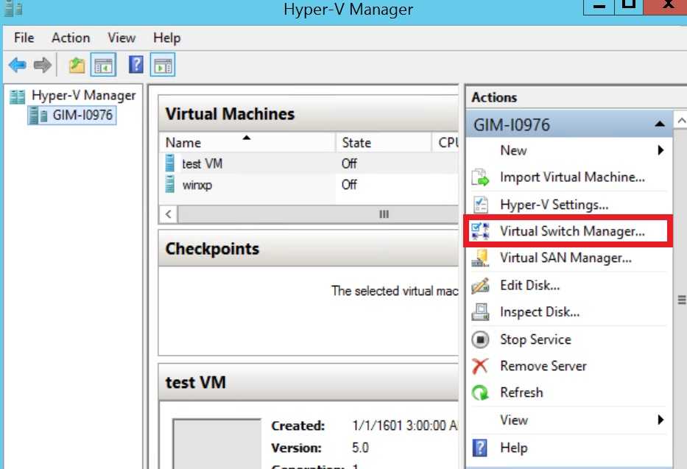Expand the View submenu in Actions
Screen dimensions: 687x469
(x=660, y=420)
